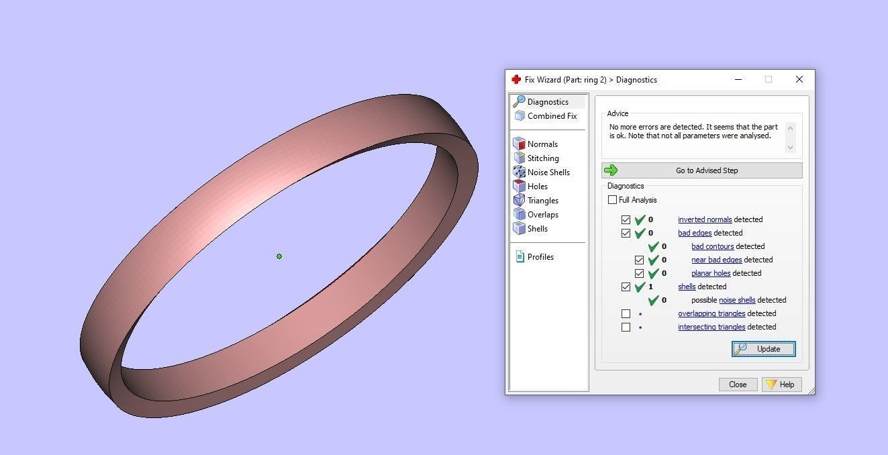Click the intersecting triangles link
Screen dimensions: 888x455
711,327
